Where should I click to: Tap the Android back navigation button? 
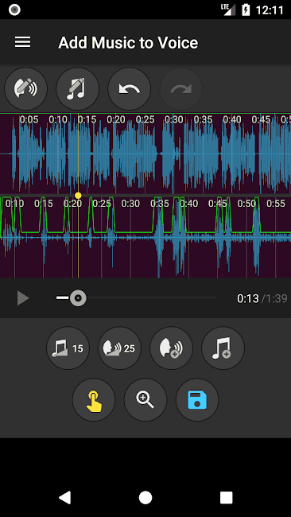64,498
